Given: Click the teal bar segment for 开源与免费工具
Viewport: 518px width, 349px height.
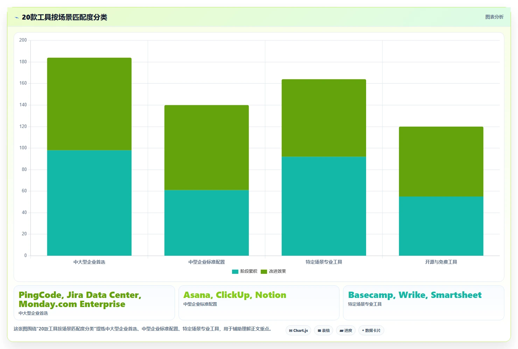Looking at the screenshot, I should pyautogui.click(x=441, y=226).
